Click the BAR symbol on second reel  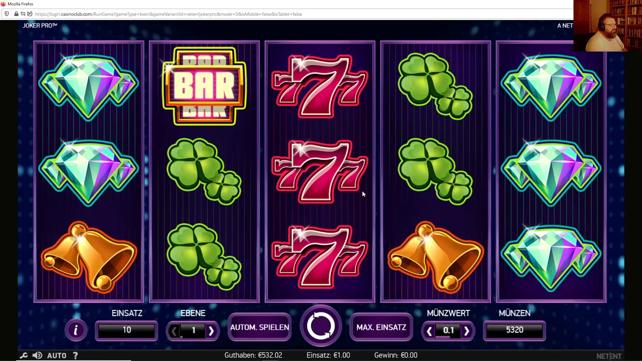pyautogui.click(x=204, y=86)
